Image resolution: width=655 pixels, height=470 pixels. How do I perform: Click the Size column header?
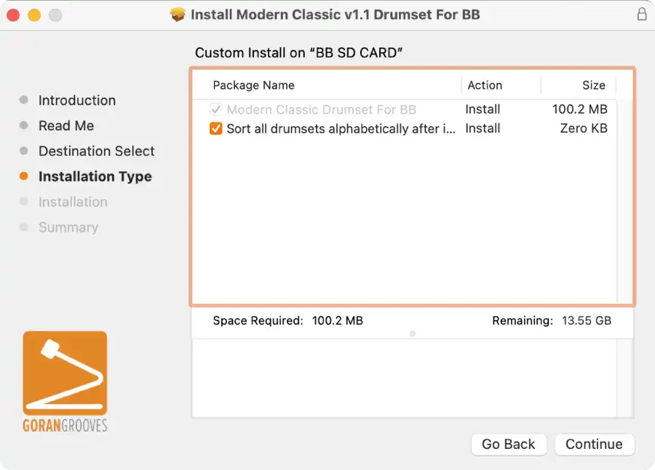(x=594, y=85)
